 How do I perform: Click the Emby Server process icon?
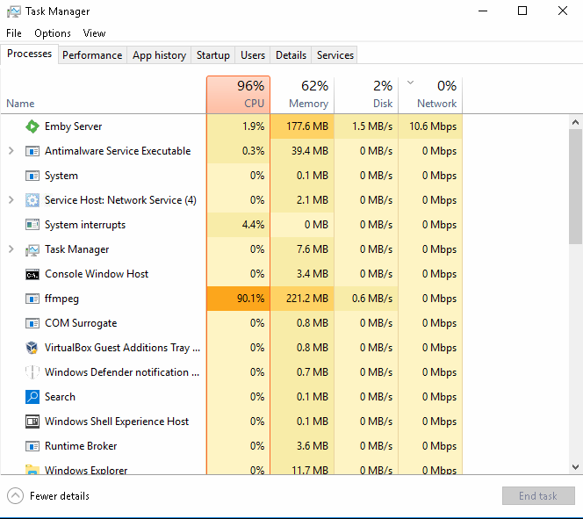tap(32, 126)
